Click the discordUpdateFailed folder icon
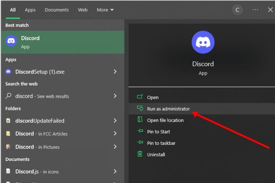This screenshot has width=275, height=183. (8, 120)
